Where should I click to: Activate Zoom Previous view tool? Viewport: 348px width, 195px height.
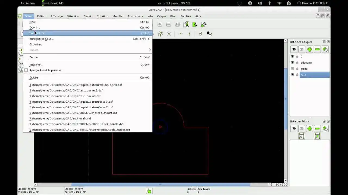[x=186, y=24]
